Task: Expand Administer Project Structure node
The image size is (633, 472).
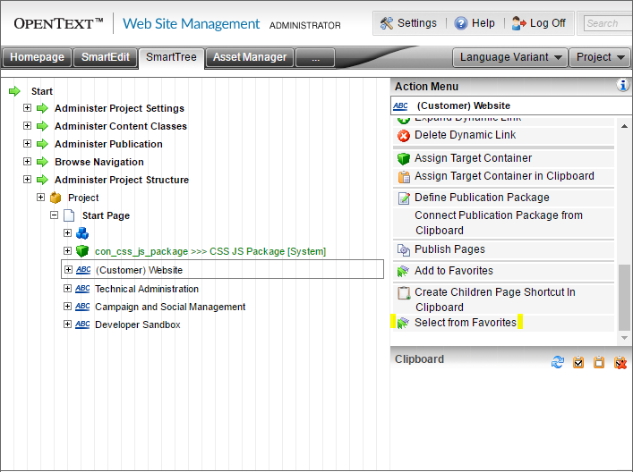Action: pyautogui.click(x=27, y=179)
